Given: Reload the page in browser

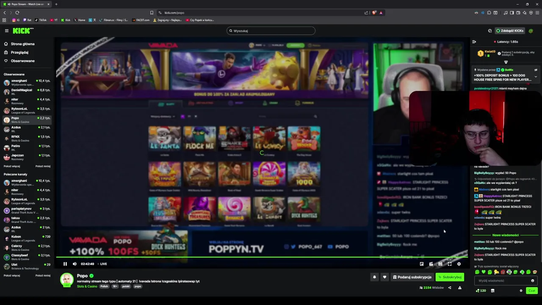Looking at the screenshot, I should point(17,13).
